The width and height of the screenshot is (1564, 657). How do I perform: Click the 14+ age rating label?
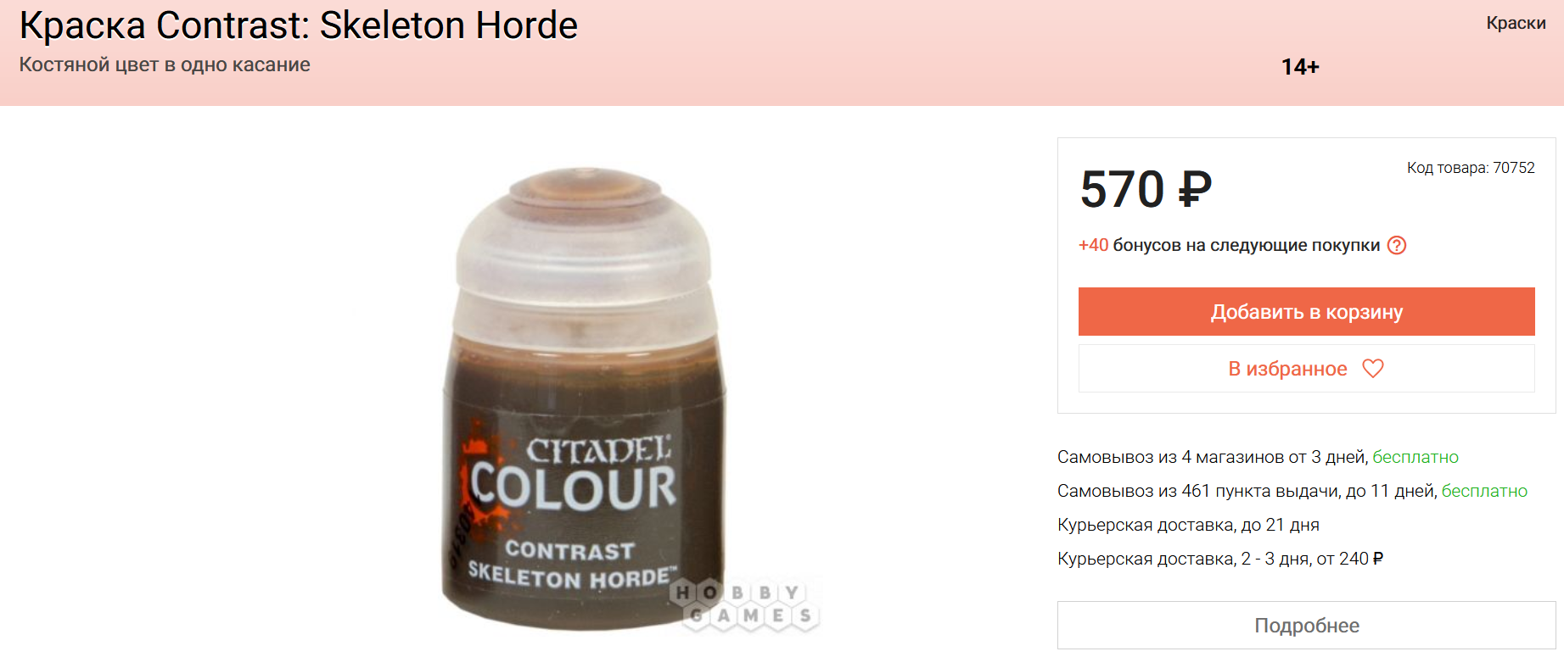click(x=1300, y=67)
